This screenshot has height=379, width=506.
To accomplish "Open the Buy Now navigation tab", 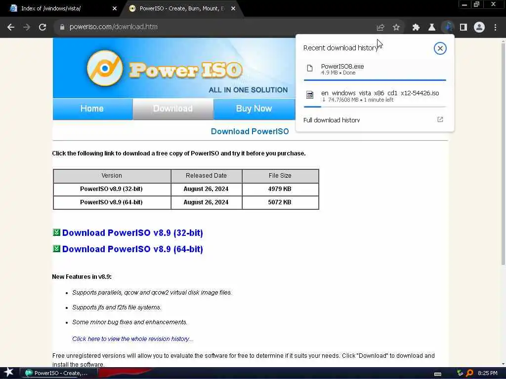I will [254, 109].
